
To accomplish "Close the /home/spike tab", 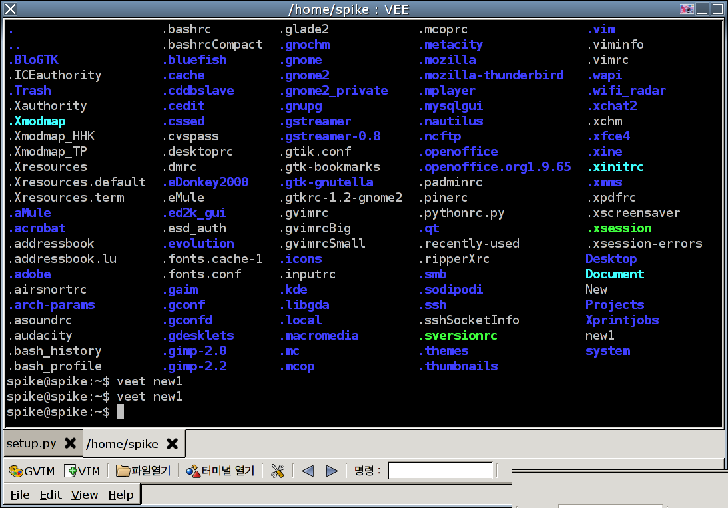I will [172, 443].
